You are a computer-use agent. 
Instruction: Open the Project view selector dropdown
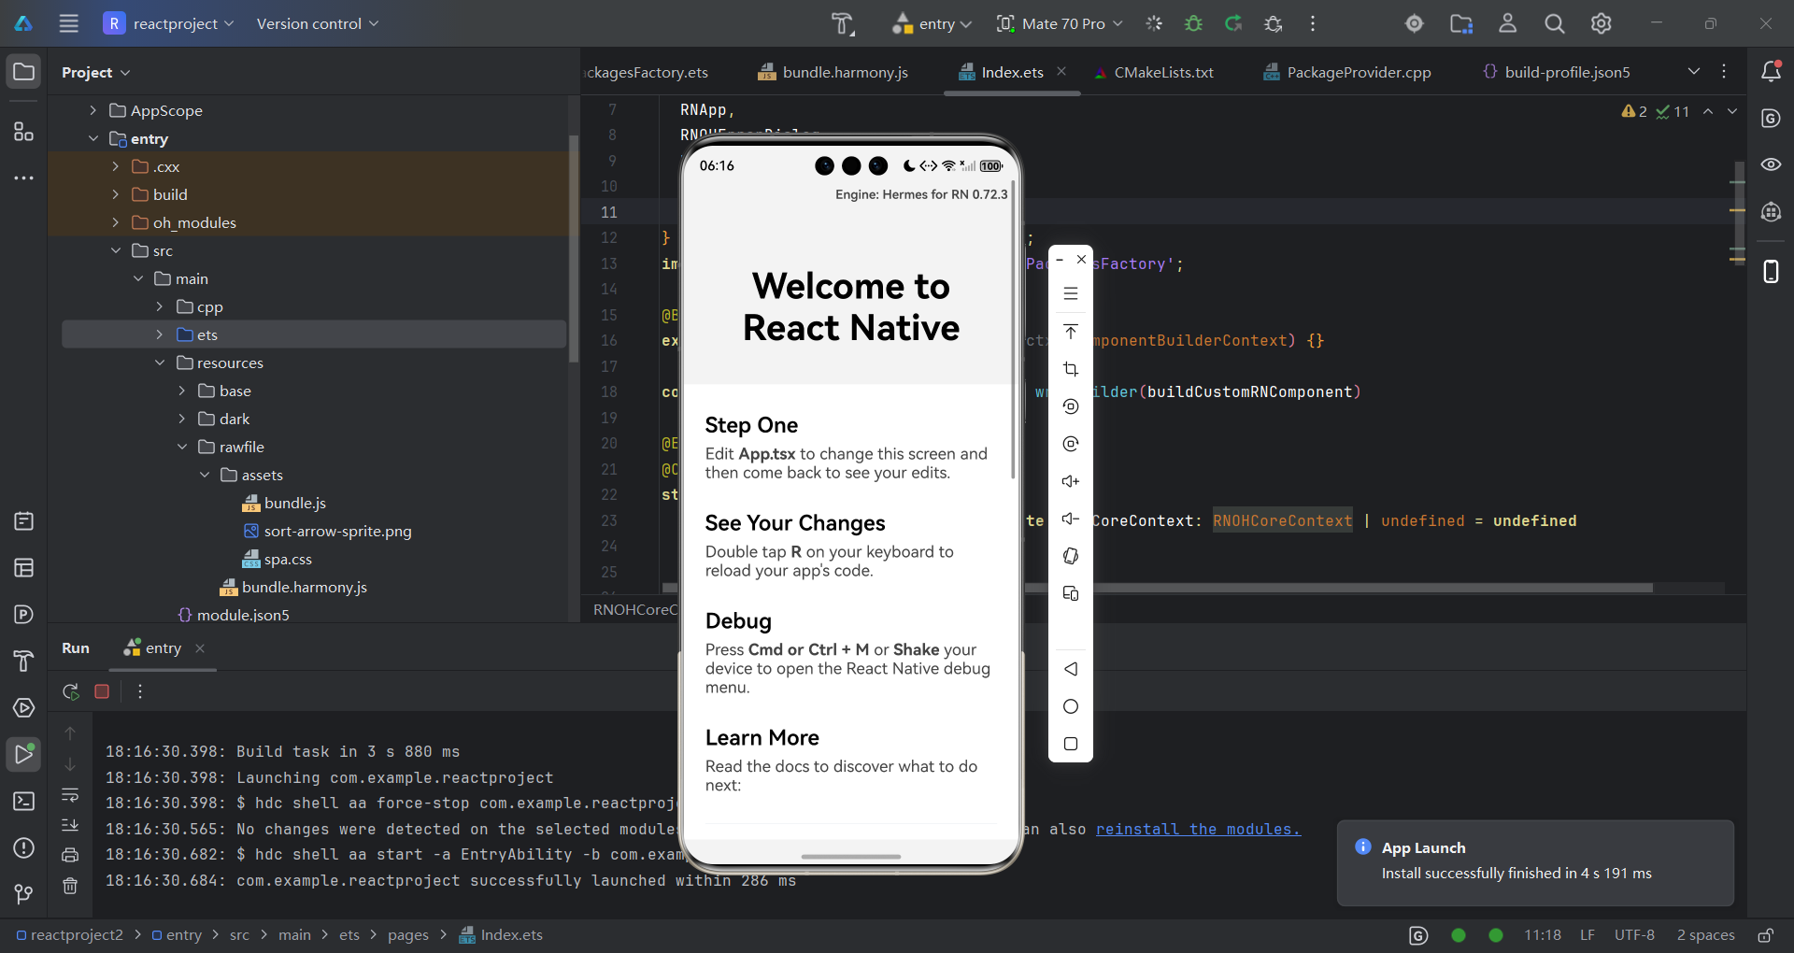(x=96, y=72)
